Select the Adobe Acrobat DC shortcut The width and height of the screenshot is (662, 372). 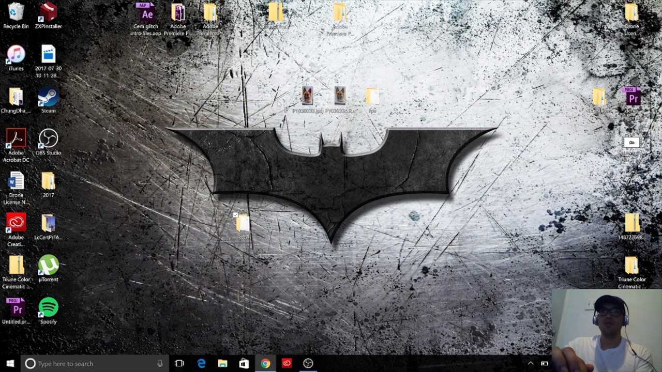(x=16, y=146)
